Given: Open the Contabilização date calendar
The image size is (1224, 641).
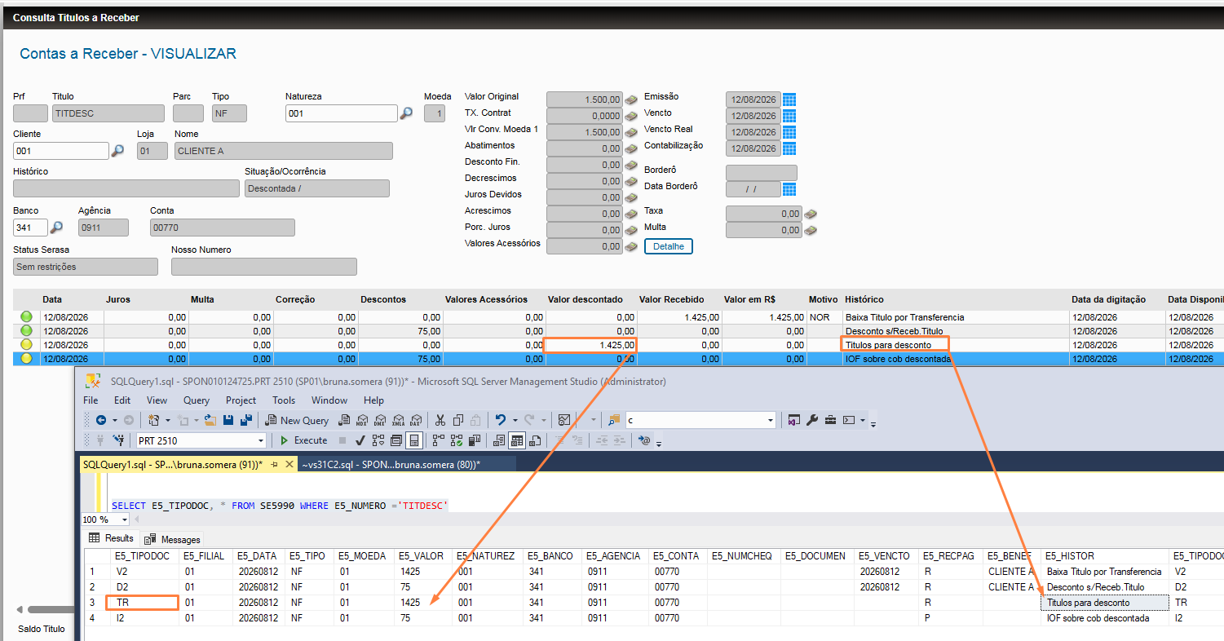Looking at the screenshot, I should click(789, 148).
